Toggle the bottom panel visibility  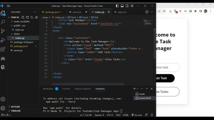point(122,6)
